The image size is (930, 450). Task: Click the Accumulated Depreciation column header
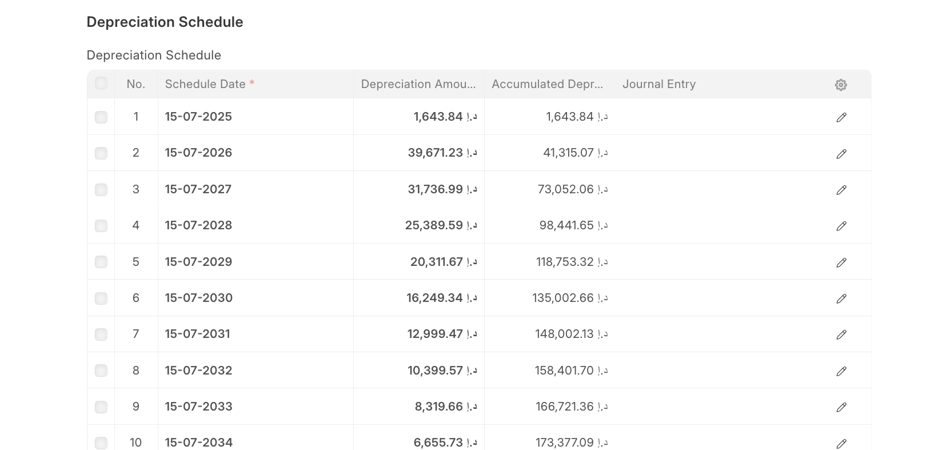[549, 84]
